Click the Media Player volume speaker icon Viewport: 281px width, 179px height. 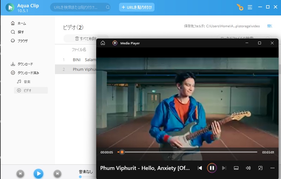(x=248, y=168)
